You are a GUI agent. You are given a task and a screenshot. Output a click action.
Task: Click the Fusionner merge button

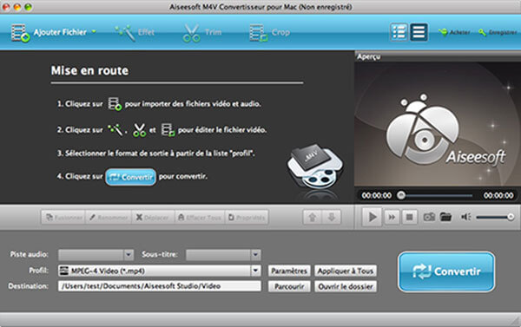click(63, 218)
